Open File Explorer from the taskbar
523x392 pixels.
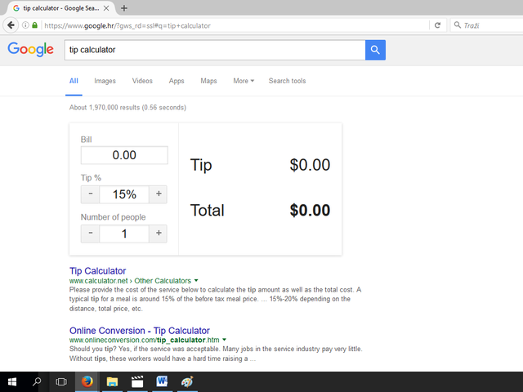[112, 381]
